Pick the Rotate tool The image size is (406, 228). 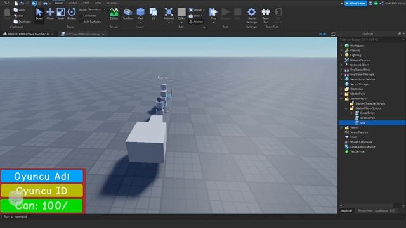72,14
